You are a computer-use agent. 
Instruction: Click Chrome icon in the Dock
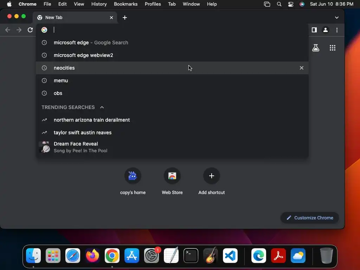point(112,255)
